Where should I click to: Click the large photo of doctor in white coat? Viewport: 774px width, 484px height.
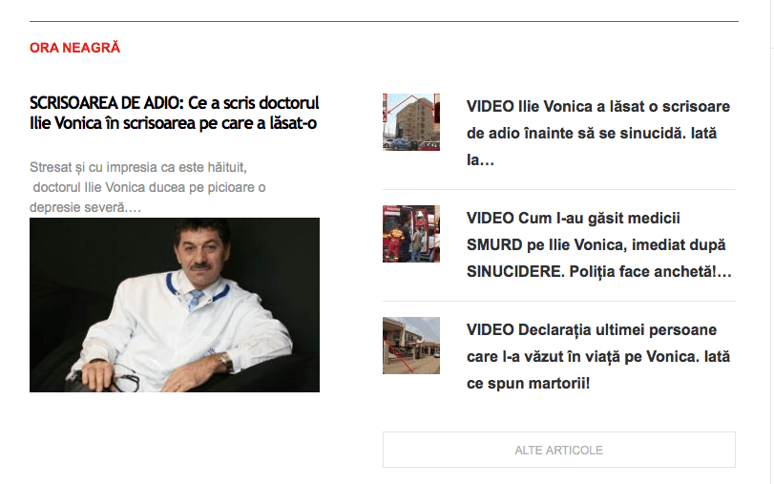(x=175, y=305)
